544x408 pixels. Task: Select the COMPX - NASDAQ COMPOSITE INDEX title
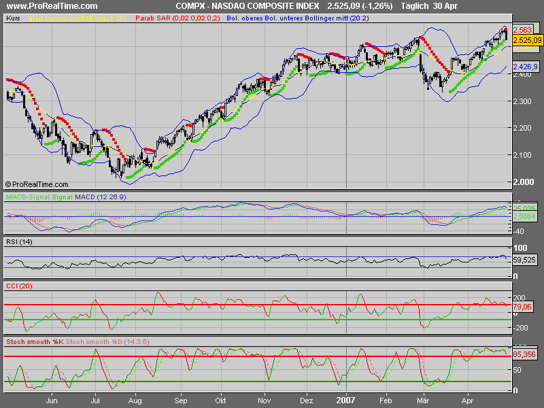[x=248, y=6]
